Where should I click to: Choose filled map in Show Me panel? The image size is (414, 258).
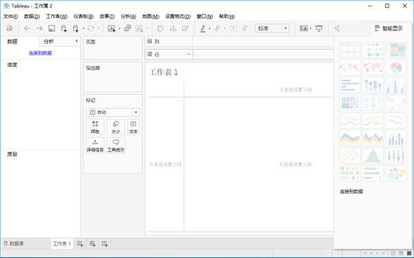373,68
